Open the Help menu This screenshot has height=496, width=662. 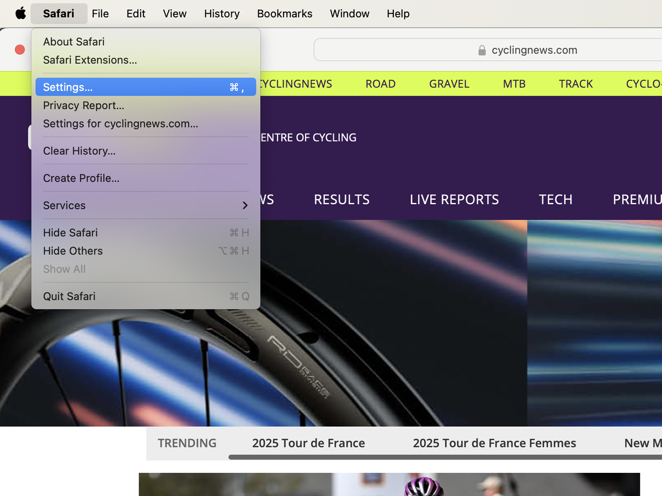398,13
